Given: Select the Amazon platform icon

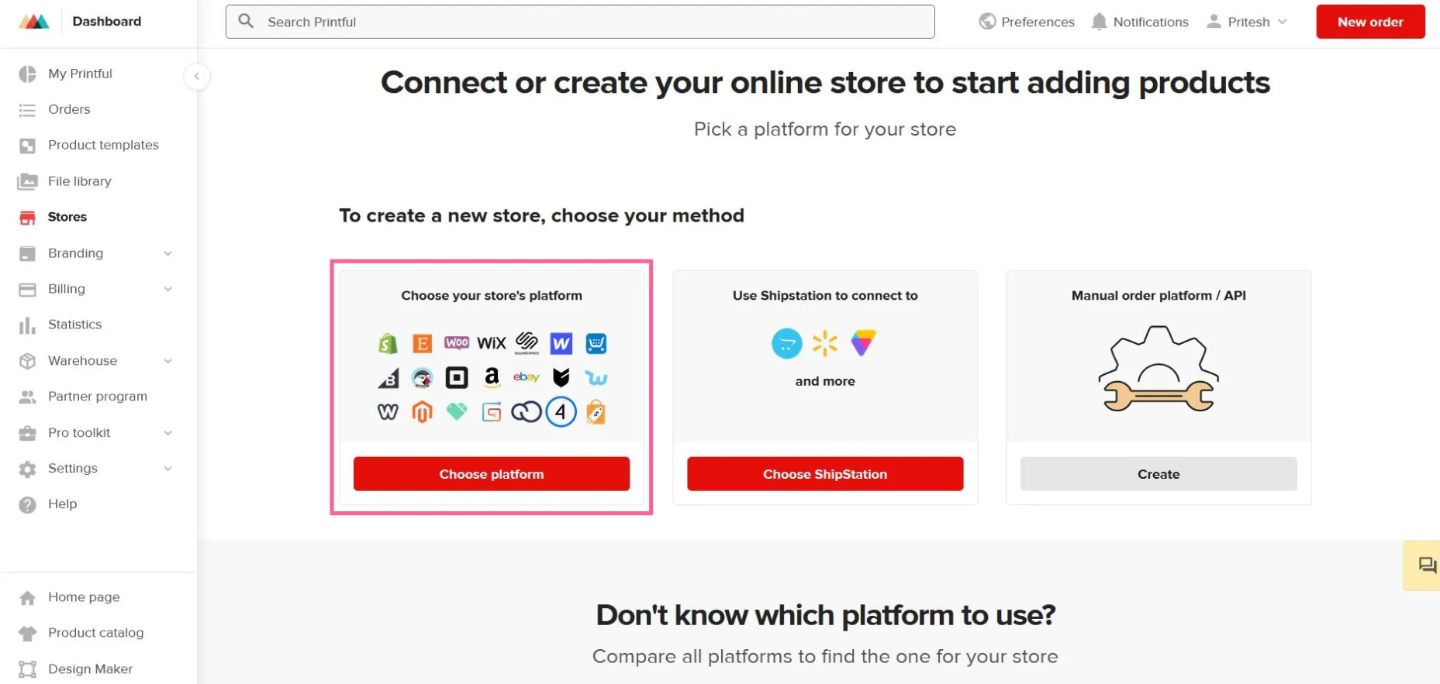Looking at the screenshot, I should click(492, 377).
